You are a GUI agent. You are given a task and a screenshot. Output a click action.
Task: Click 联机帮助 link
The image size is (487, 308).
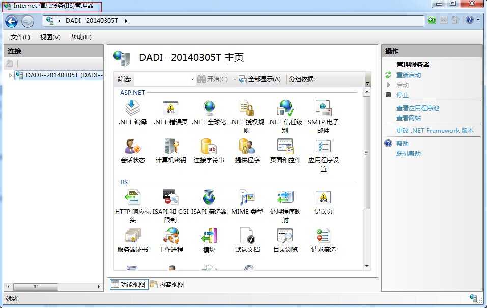pyautogui.click(x=409, y=154)
